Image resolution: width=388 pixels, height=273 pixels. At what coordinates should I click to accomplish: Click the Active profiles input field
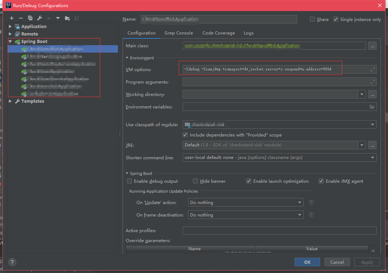(x=279, y=230)
